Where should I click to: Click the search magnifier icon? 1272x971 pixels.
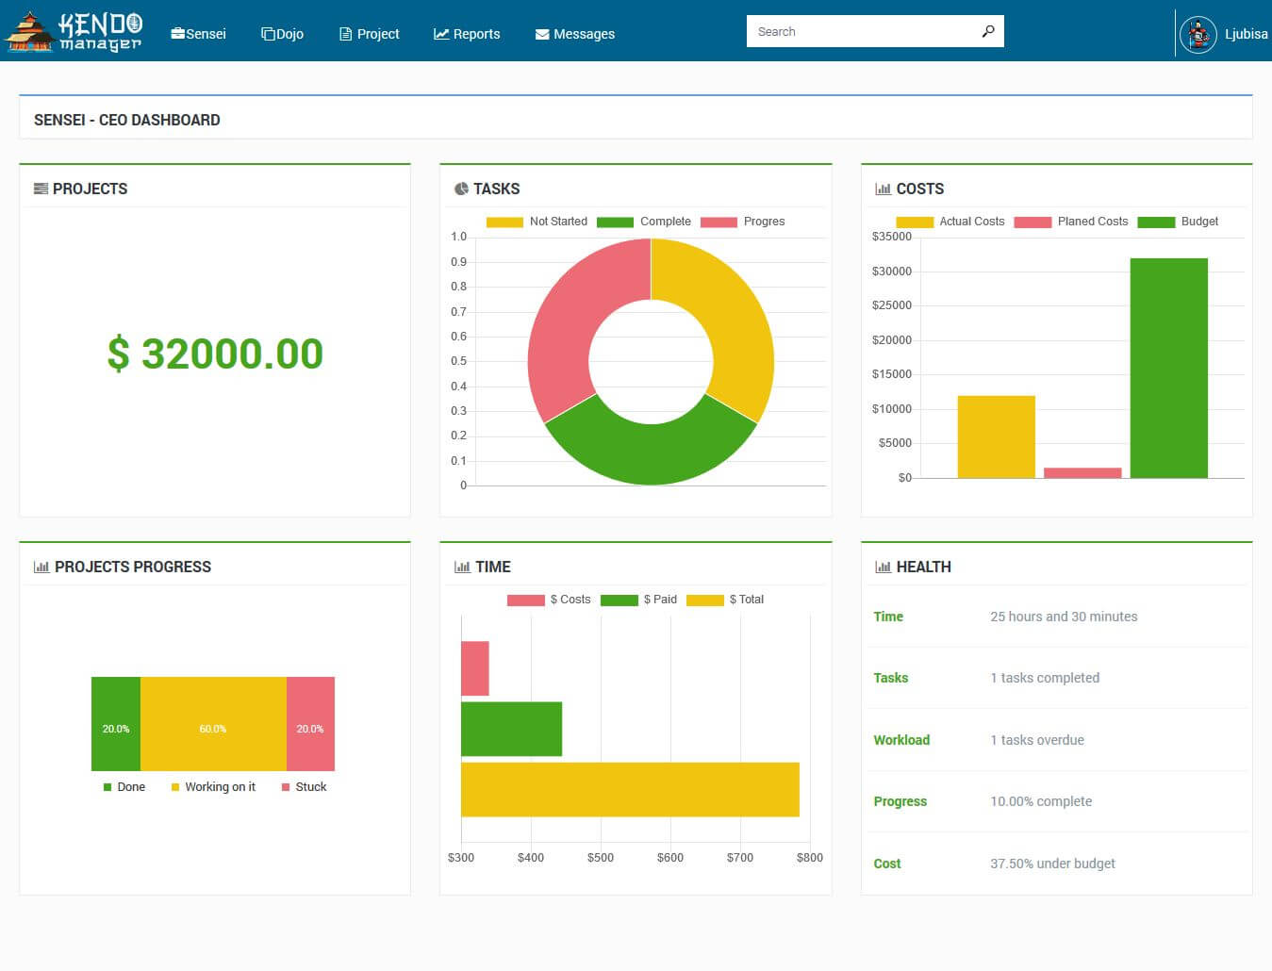click(x=987, y=31)
